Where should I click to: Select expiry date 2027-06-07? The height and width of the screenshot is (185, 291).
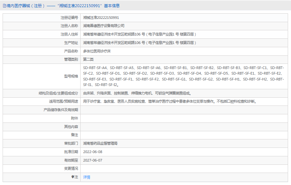point(93,160)
